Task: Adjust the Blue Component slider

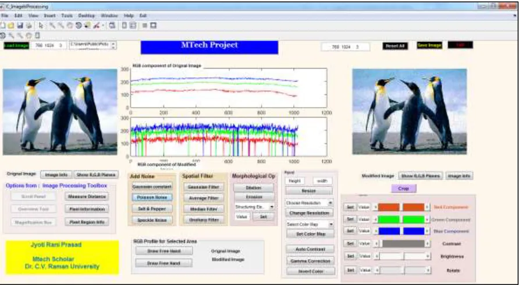Action: [x=401, y=231]
